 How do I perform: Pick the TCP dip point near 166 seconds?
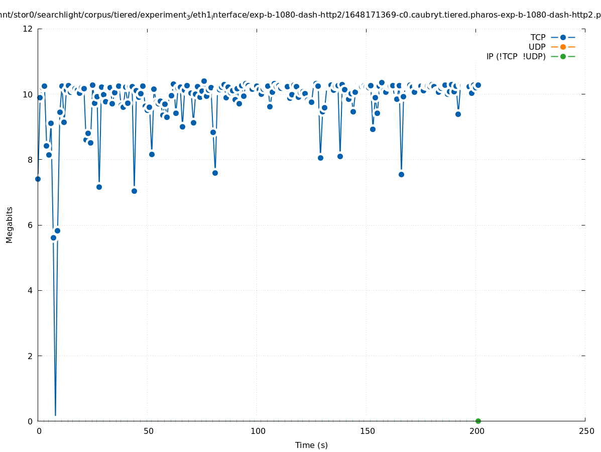pos(401,174)
